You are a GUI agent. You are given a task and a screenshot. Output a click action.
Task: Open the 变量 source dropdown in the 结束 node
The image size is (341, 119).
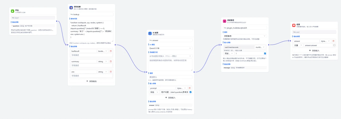298,45
